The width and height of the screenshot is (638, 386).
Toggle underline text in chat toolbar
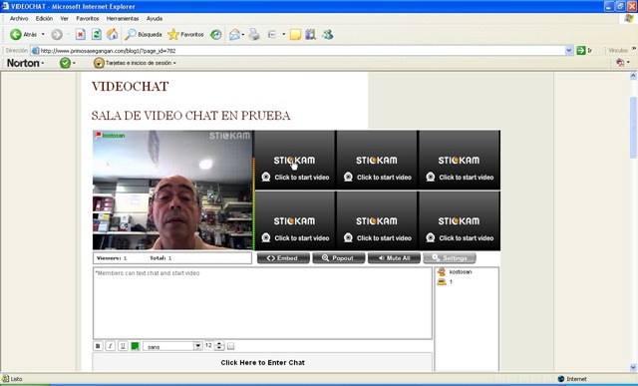pos(123,346)
